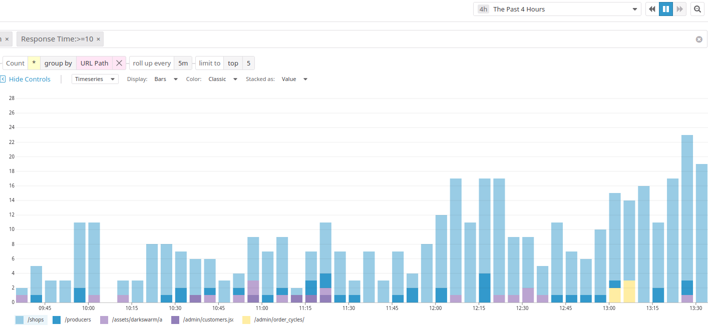Click the 09:45 axis label

45,308
